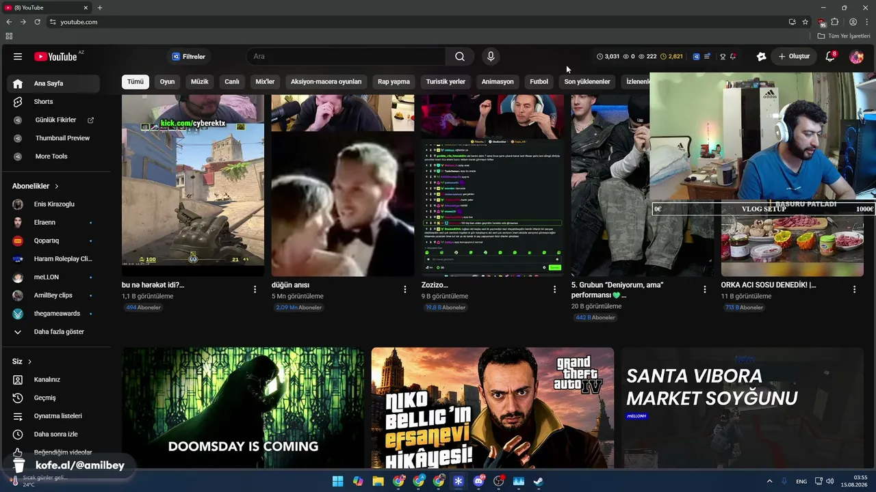This screenshot has width=876, height=492.
Task: Open the Enis Kirazoglu channel subscription
Action: 53,204
